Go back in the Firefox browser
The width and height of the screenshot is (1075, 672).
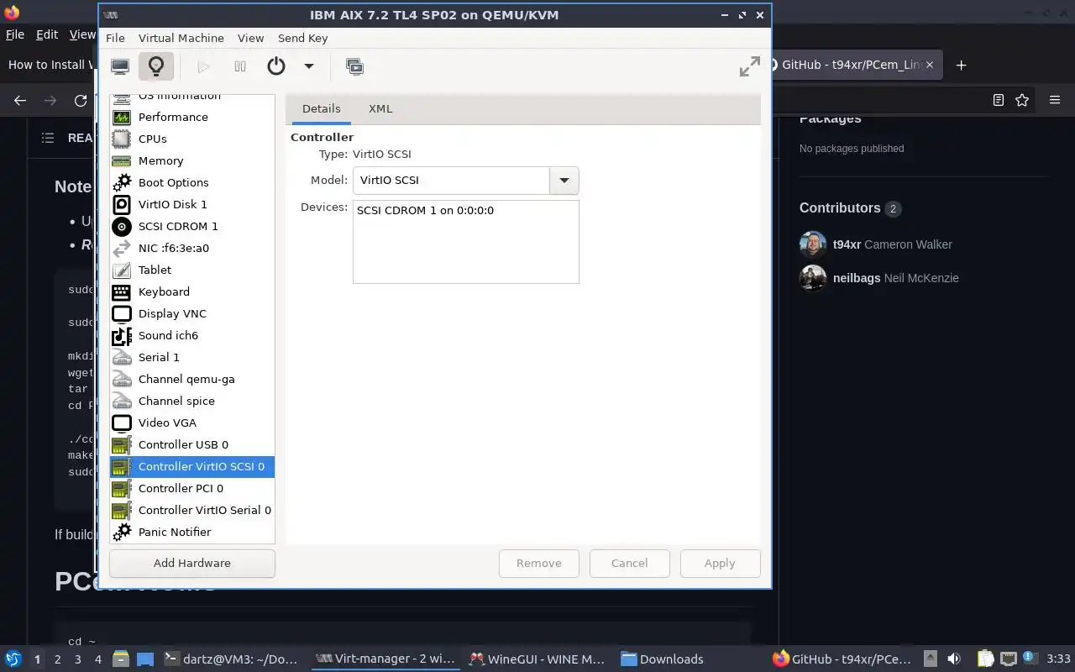pos(20,100)
